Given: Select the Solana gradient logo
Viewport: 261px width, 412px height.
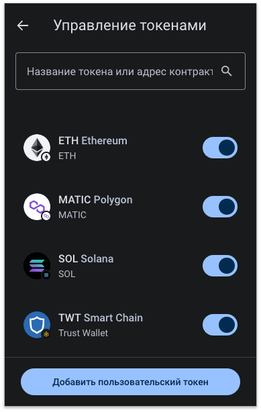Looking at the screenshot, I should [36, 266].
